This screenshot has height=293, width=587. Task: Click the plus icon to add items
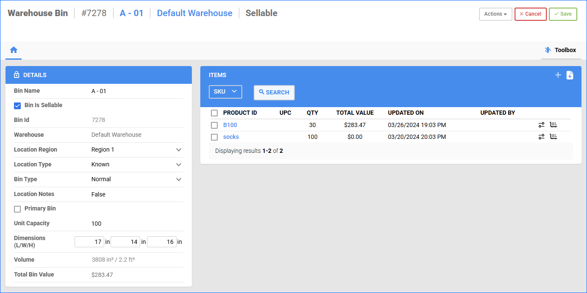pos(558,75)
